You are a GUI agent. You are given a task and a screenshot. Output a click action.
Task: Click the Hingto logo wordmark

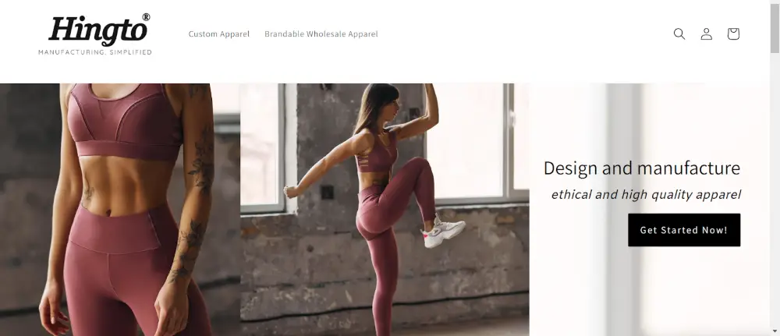98,31
